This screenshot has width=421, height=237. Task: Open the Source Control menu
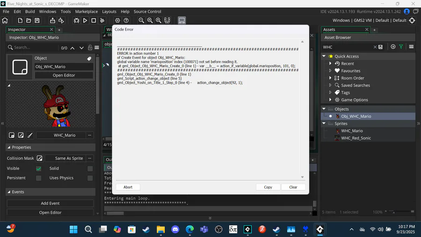coord(147,12)
